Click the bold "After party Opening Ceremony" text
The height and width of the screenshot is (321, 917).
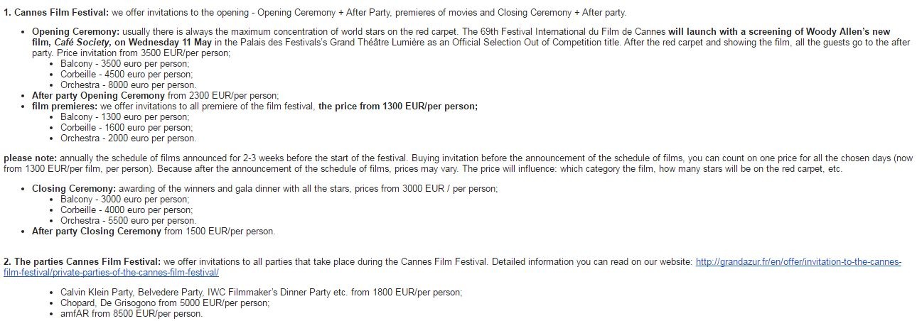tap(97, 95)
